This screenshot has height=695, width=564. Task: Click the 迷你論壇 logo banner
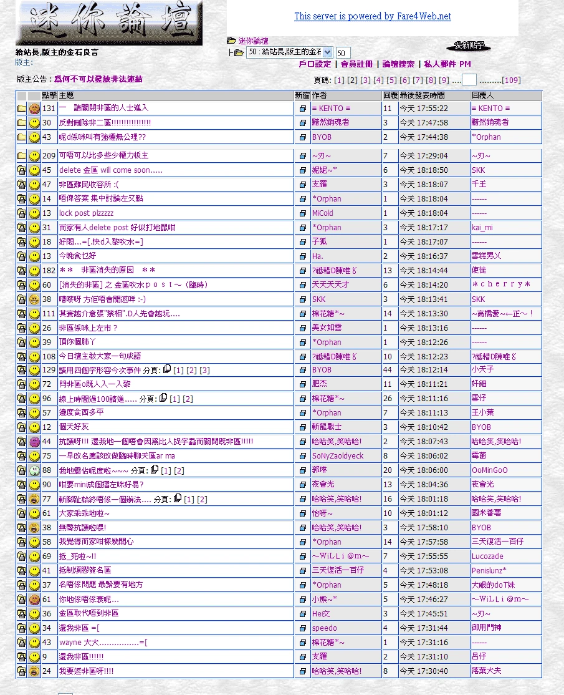(109, 22)
